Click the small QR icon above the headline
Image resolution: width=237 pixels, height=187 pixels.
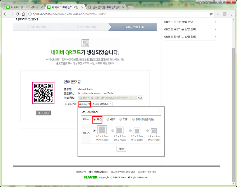(x=85, y=43)
